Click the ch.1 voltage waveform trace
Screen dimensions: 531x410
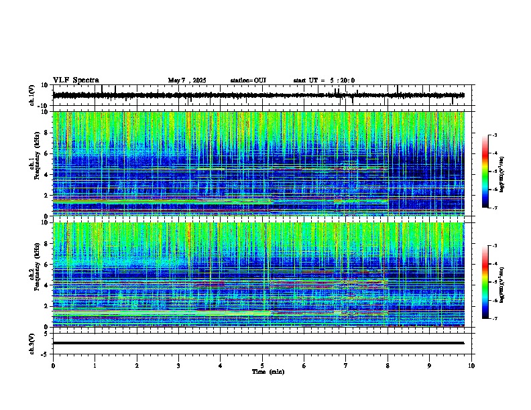(x=258, y=95)
